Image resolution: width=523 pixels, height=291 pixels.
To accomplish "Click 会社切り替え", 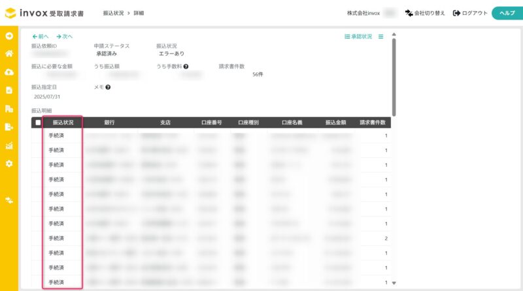I will pos(425,13).
